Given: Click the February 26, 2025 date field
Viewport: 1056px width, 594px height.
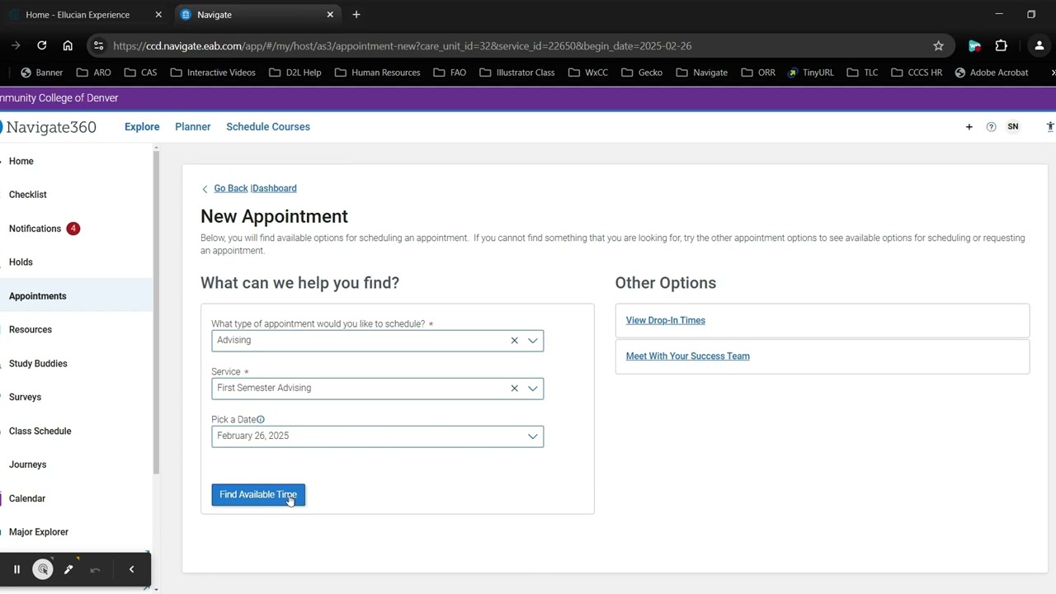Looking at the screenshot, I should 377,436.
